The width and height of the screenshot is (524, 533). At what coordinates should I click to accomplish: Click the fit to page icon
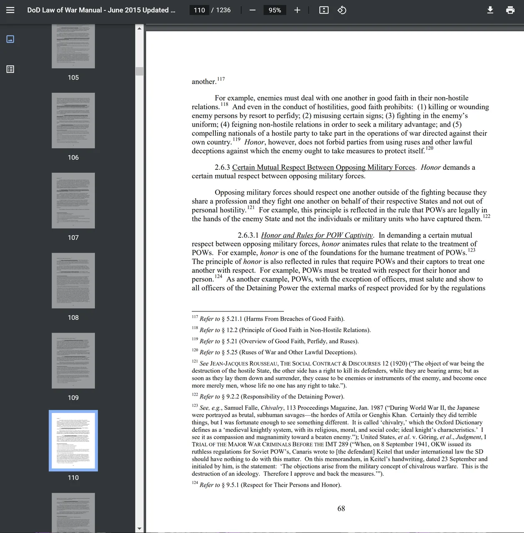click(x=324, y=10)
